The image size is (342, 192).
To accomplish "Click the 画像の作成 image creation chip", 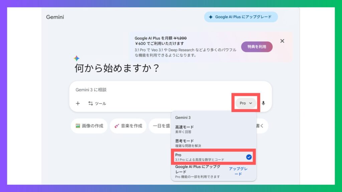I will tap(89, 126).
